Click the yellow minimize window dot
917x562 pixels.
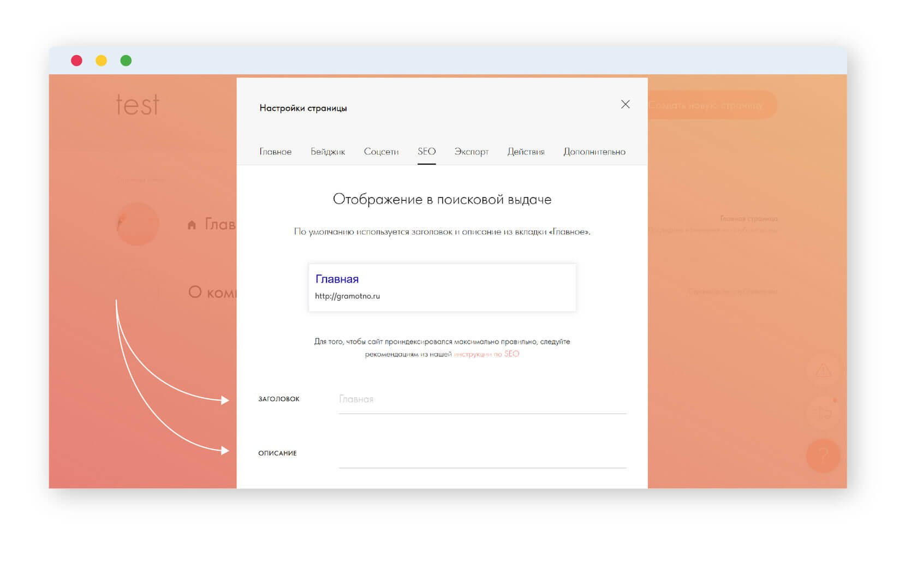pyautogui.click(x=101, y=61)
